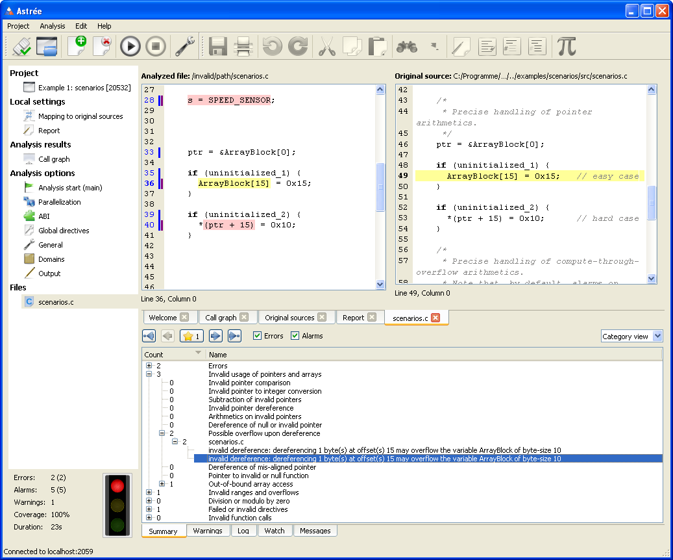Select scenarios.c in Files list
This screenshot has height=560, width=673.
coord(56,302)
